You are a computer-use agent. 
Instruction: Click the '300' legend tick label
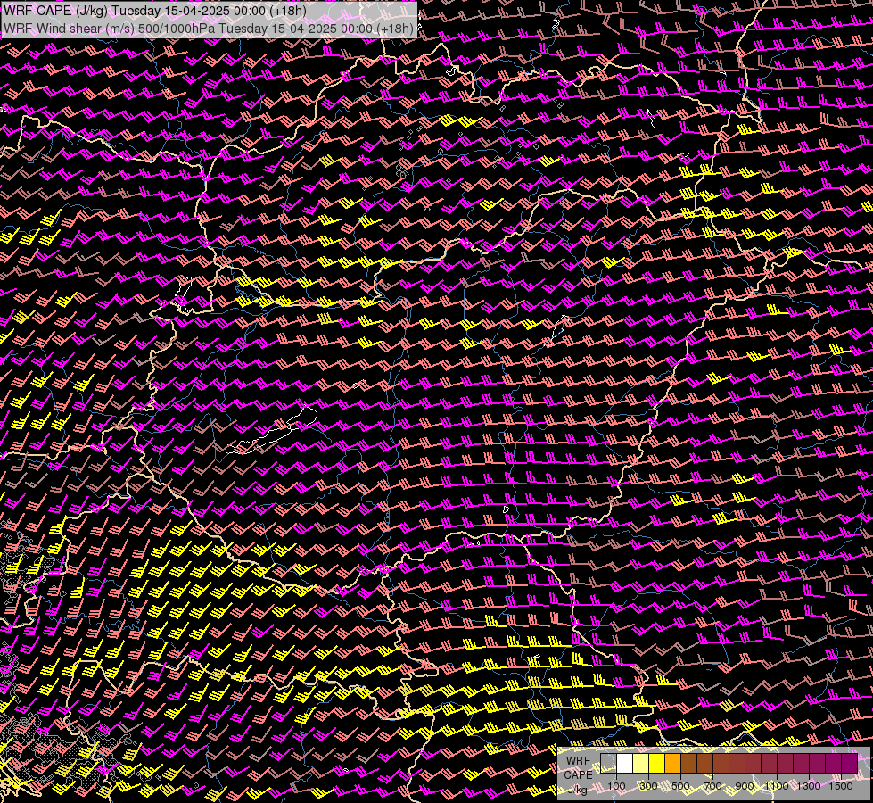tap(648, 786)
